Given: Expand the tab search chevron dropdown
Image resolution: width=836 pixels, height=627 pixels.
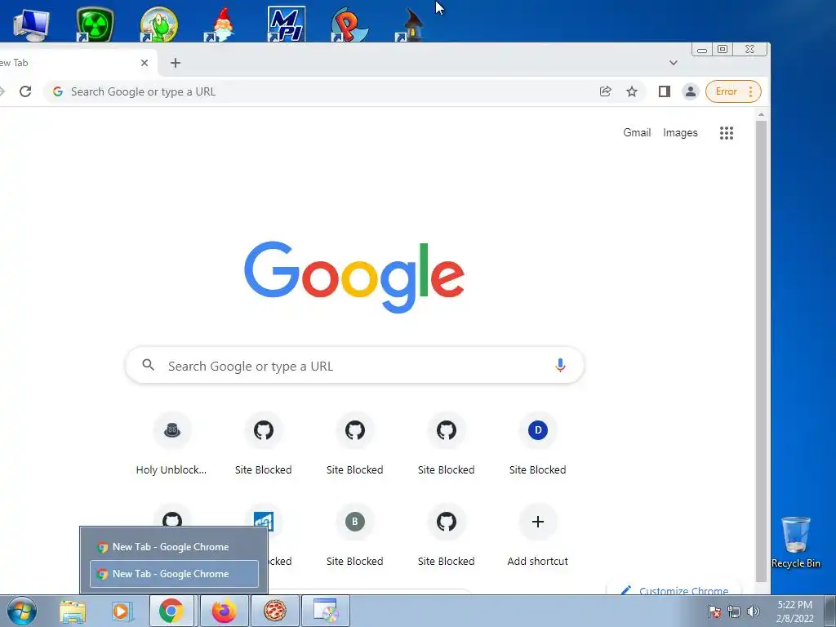Looking at the screenshot, I should click(x=674, y=63).
